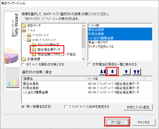Click the single down arrow add button

[x=112, y=72]
